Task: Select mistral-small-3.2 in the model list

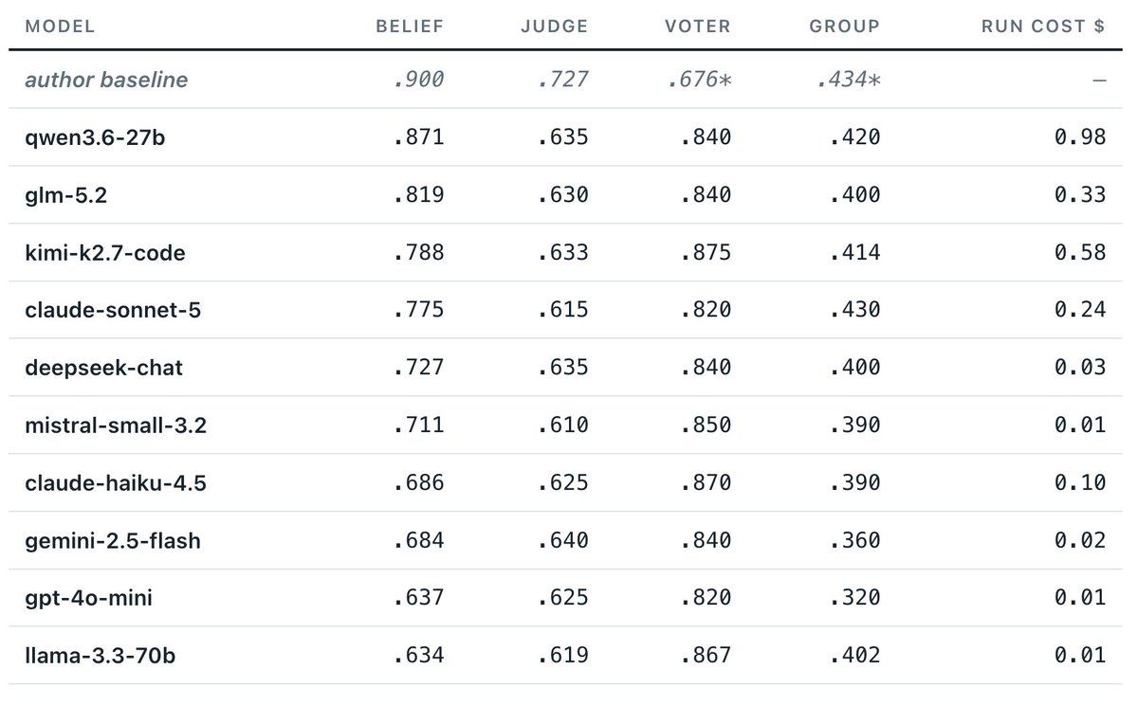Action: (x=116, y=425)
